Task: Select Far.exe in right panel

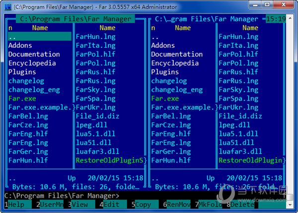Action: [165, 99]
